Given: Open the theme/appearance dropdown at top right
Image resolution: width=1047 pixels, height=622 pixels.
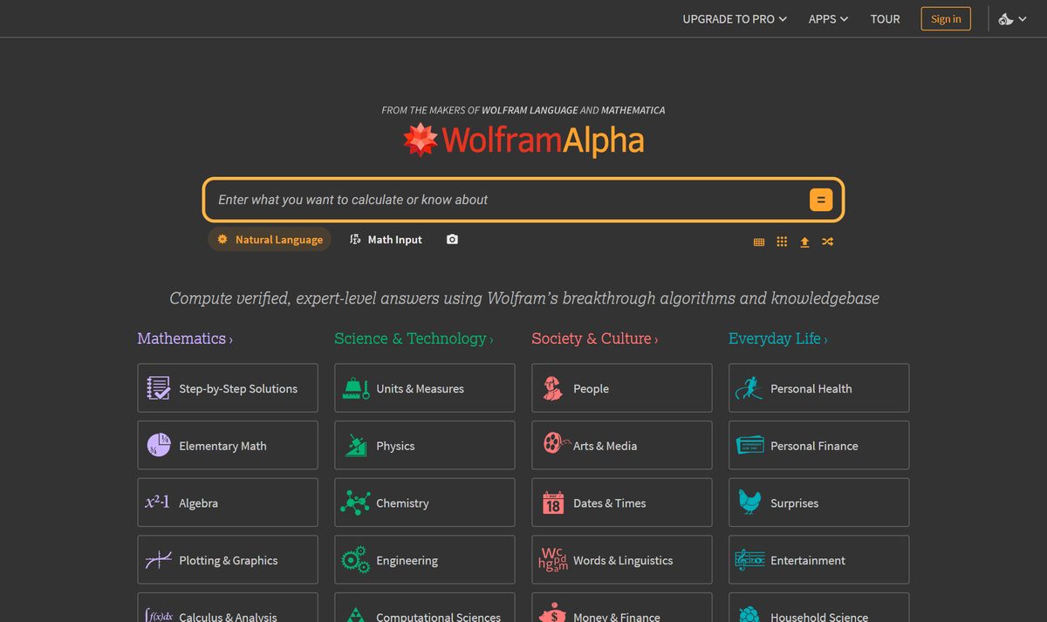Looking at the screenshot, I should (1012, 18).
